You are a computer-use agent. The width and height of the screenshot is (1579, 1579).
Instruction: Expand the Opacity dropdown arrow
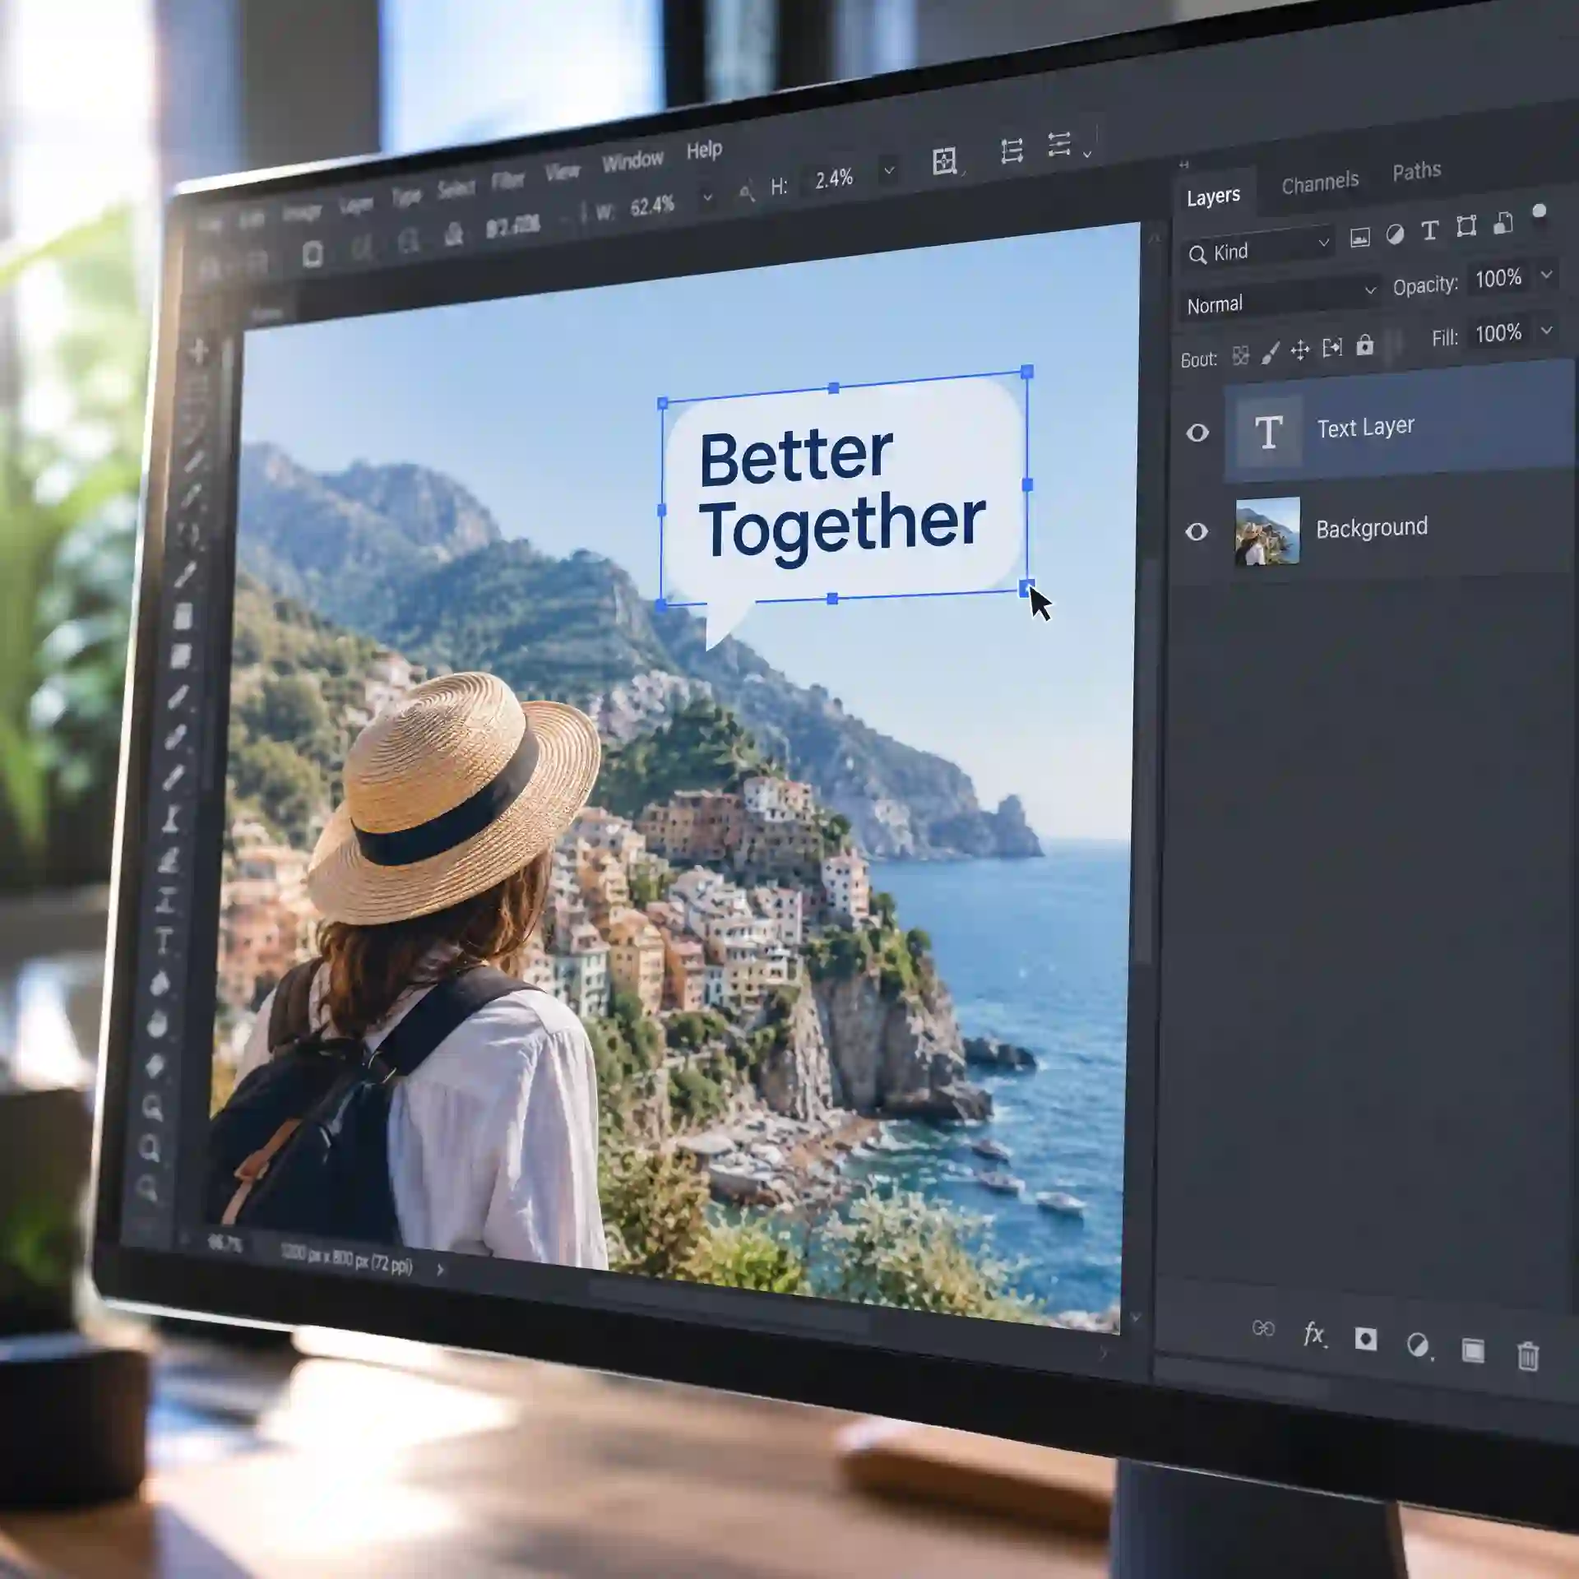pyautogui.click(x=1546, y=274)
